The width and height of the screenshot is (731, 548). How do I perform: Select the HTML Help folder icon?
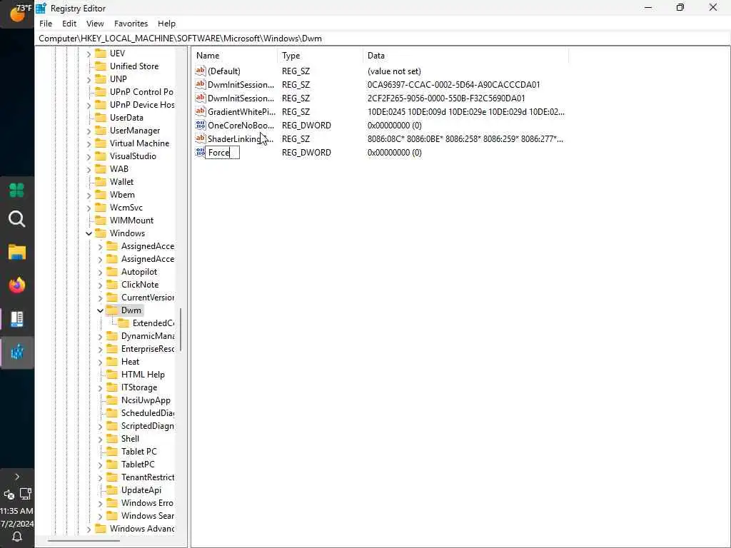point(112,374)
